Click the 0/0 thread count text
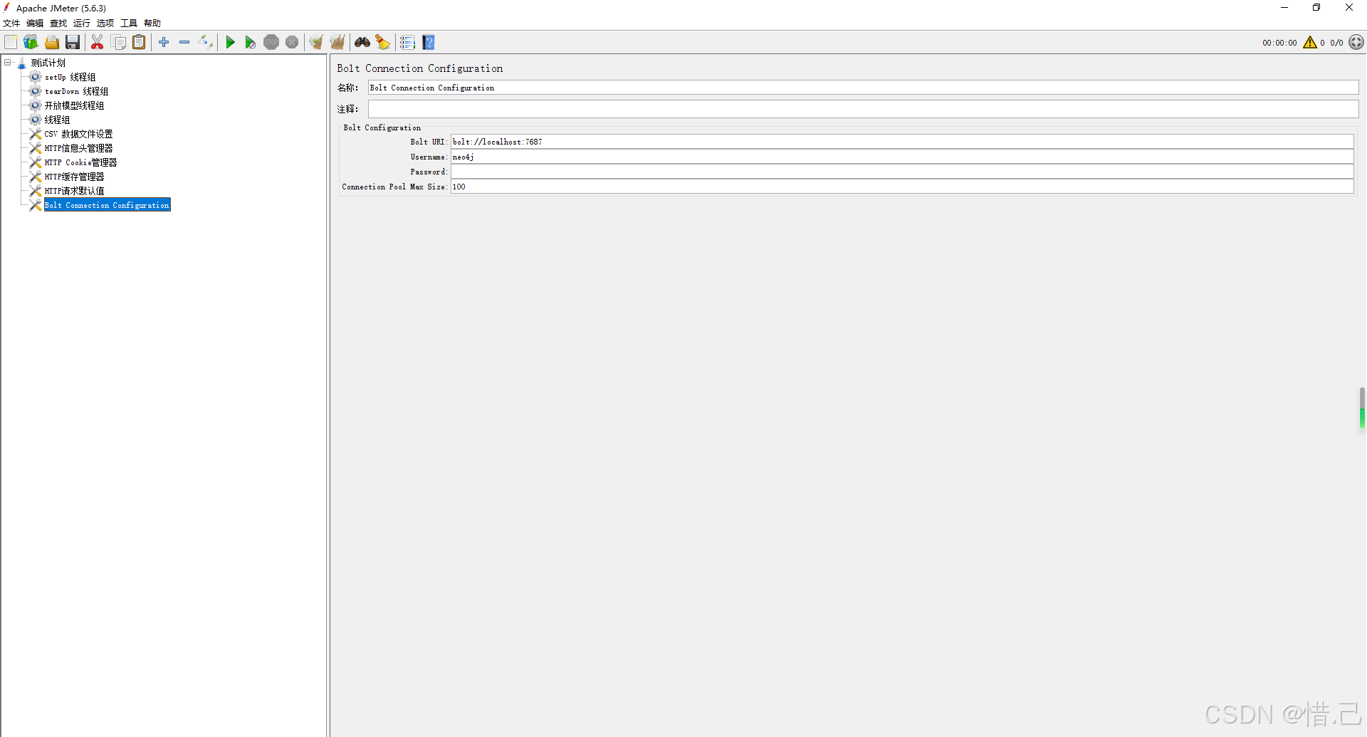Image resolution: width=1367 pixels, height=737 pixels. click(x=1336, y=43)
